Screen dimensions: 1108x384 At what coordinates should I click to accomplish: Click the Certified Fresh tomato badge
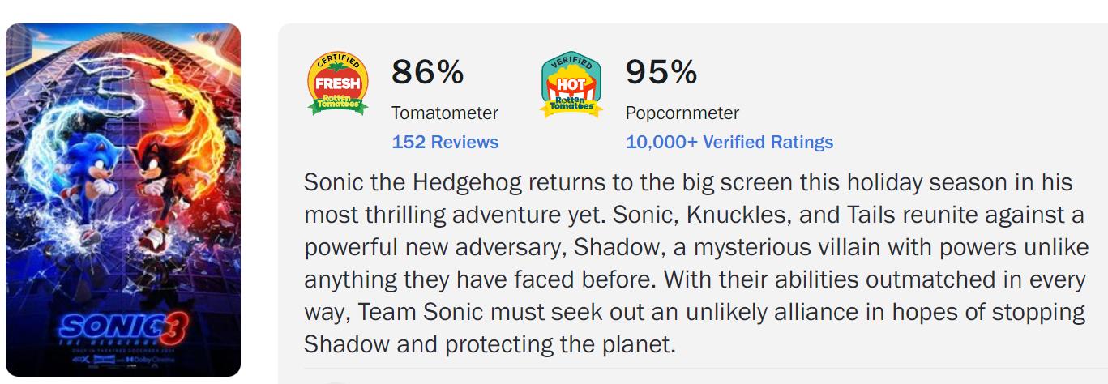coord(338,84)
